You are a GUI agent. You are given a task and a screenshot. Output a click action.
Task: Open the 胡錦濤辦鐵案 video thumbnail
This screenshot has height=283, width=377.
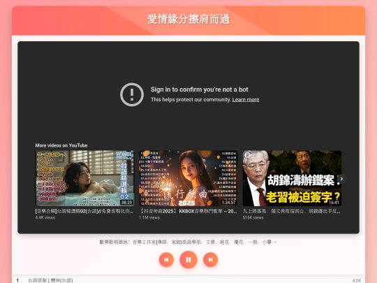point(292,178)
